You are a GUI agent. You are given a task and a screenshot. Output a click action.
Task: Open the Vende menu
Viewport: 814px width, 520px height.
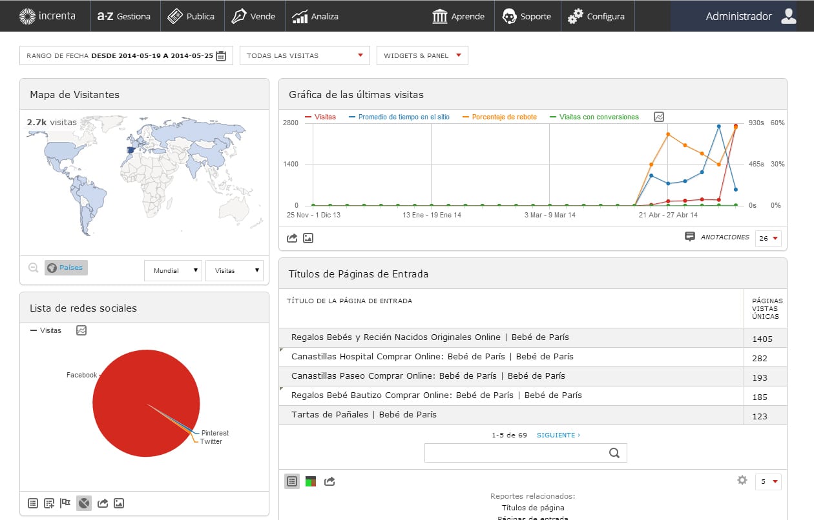pyautogui.click(x=253, y=16)
